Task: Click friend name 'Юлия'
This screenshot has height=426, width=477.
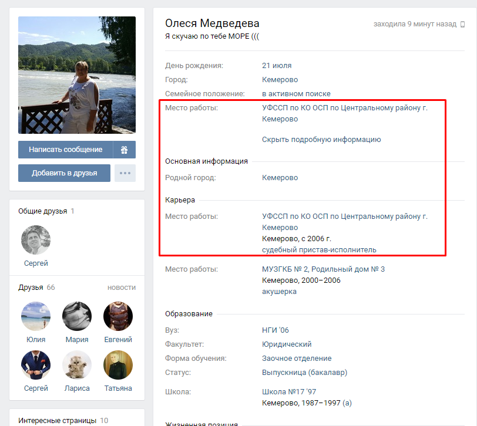Action: click(x=36, y=340)
